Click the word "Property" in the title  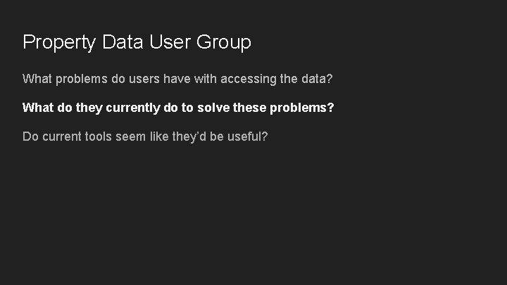[58, 43]
